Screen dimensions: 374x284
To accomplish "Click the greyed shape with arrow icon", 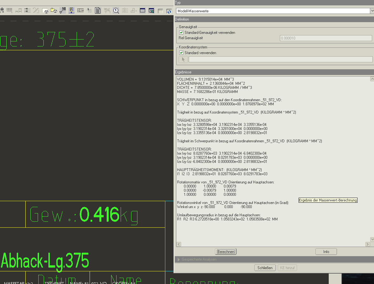I will click(134, 10).
